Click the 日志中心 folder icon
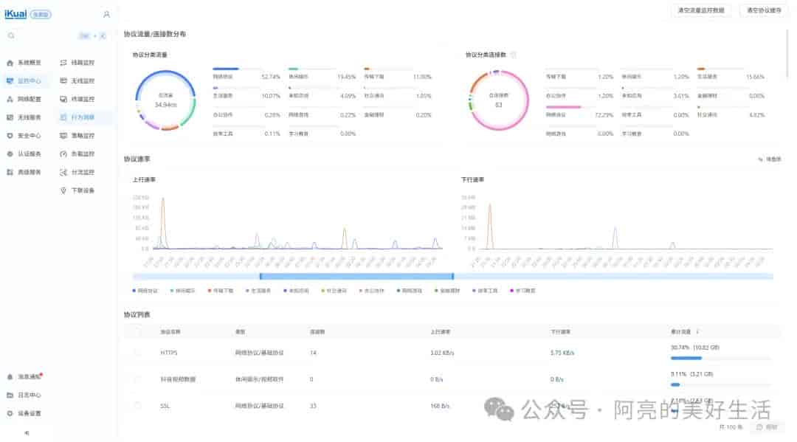 coord(10,396)
